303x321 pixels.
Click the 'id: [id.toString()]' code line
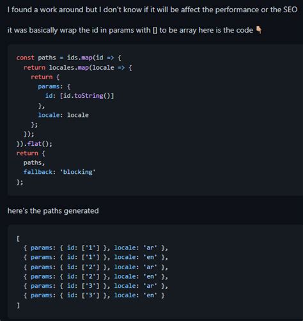(x=80, y=96)
